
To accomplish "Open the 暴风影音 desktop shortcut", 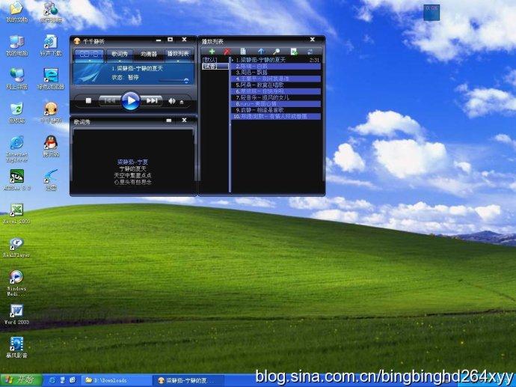I will click(x=16, y=347).
